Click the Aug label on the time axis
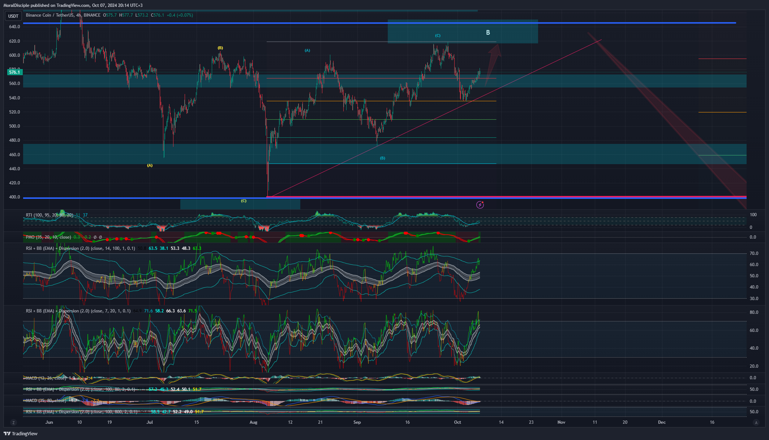Screen dimensions: 769x440 [253, 422]
